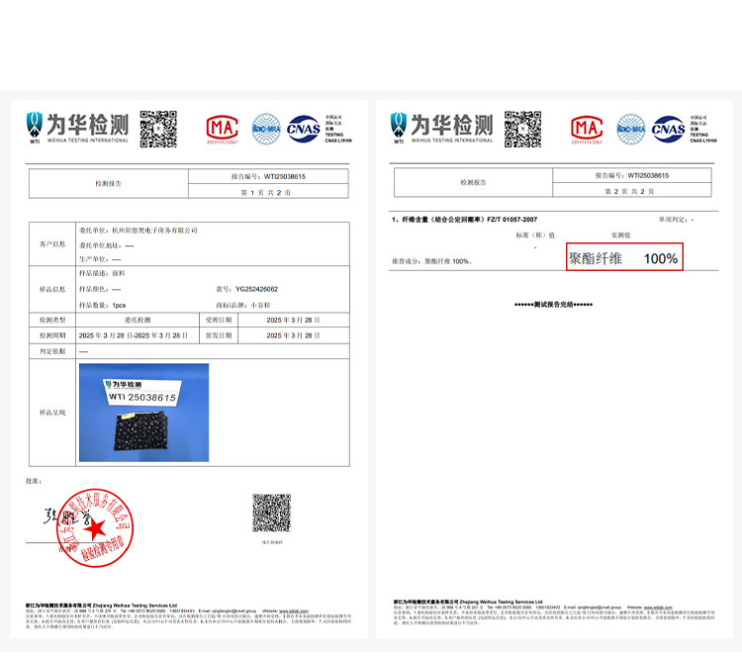Screen dimensions: 742x657
Task: Open the fabric sample photo on page 1
Action: click(143, 413)
